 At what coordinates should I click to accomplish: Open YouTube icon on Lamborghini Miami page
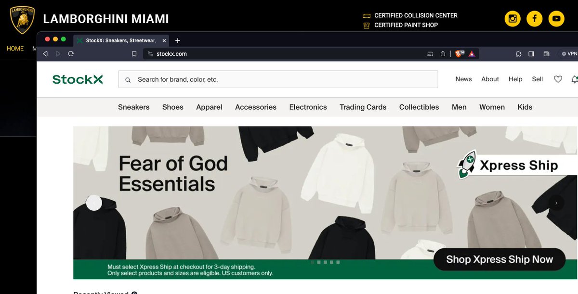click(x=556, y=19)
